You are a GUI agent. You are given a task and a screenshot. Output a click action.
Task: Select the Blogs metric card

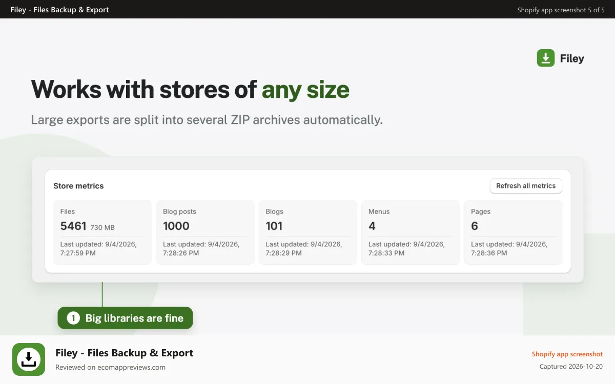[308, 232]
